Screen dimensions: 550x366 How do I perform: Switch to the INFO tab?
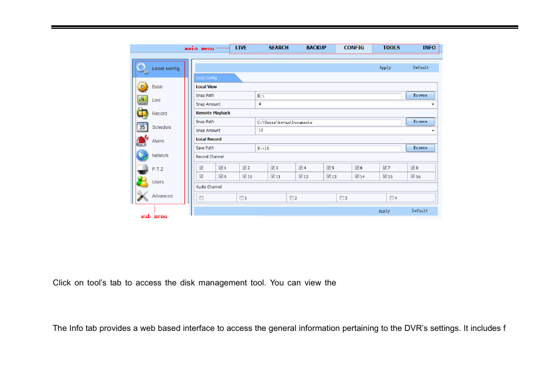click(x=429, y=48)
